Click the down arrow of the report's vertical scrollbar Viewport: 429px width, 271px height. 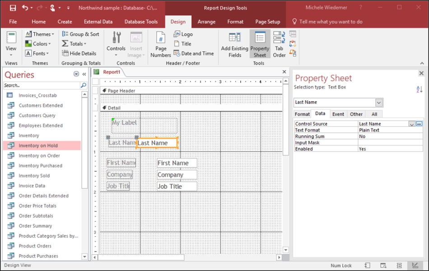click(x=286, y=250)
